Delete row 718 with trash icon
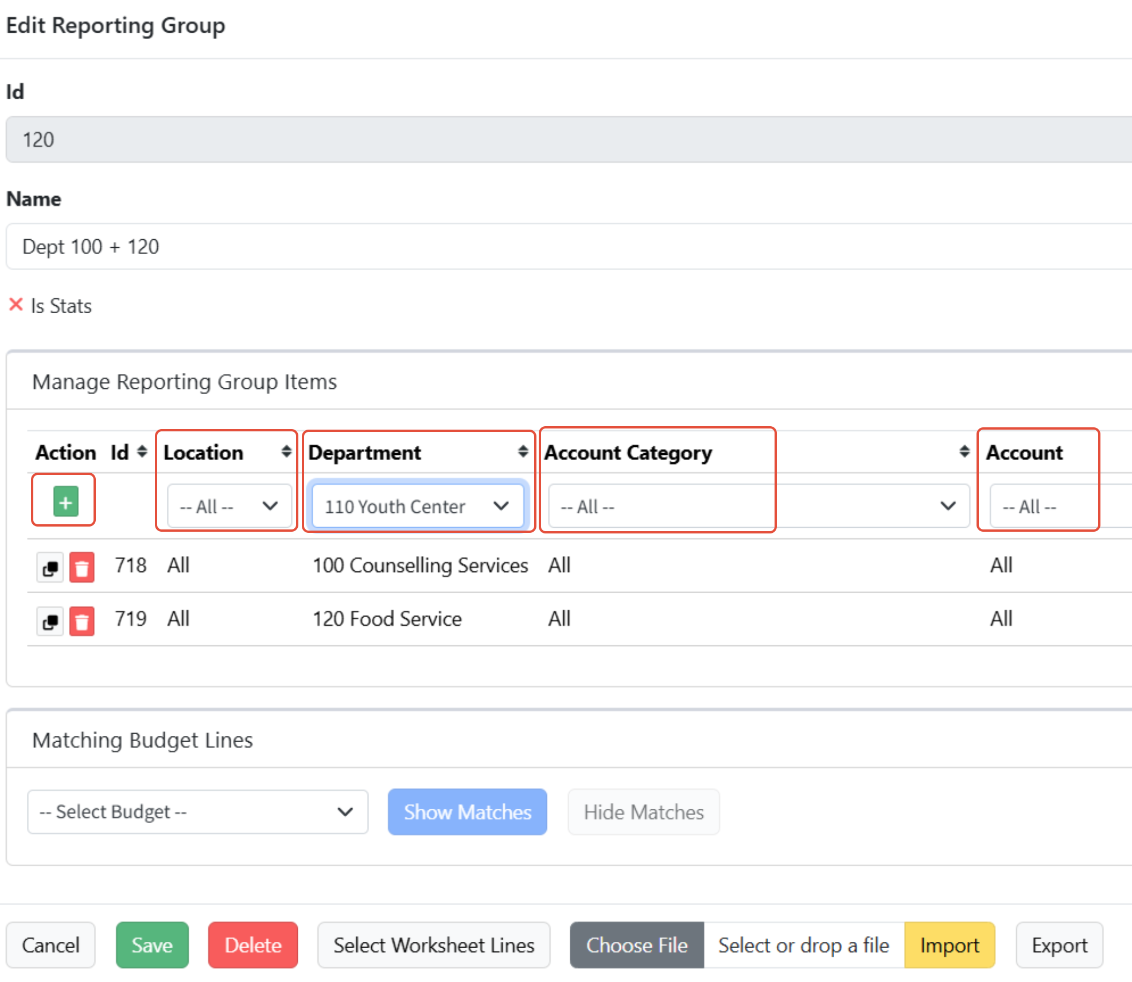1132x982 pixels. tap(81, 567)
